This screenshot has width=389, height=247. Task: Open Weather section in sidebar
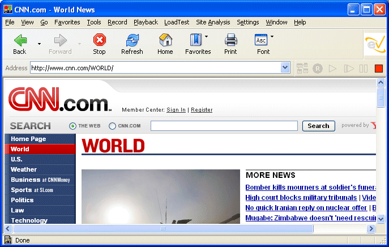point(40,169)
